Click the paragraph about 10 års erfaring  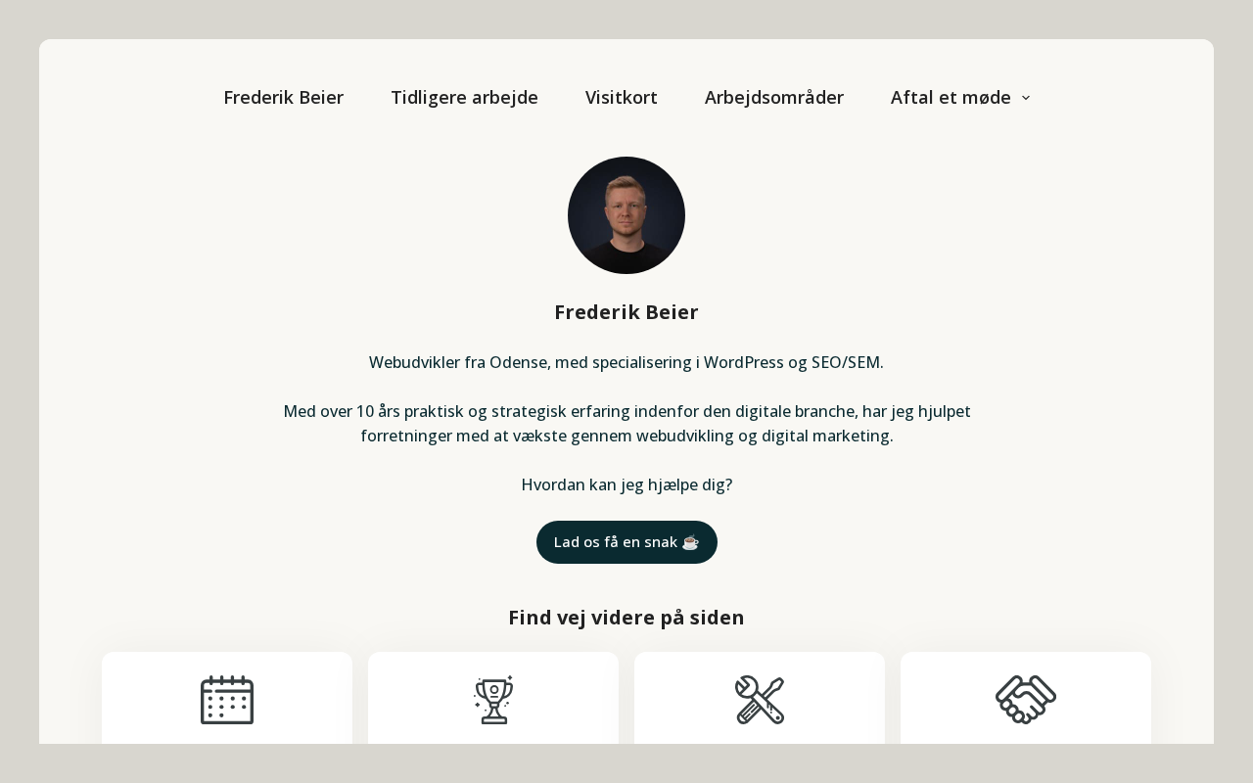[x=626, y=424]
